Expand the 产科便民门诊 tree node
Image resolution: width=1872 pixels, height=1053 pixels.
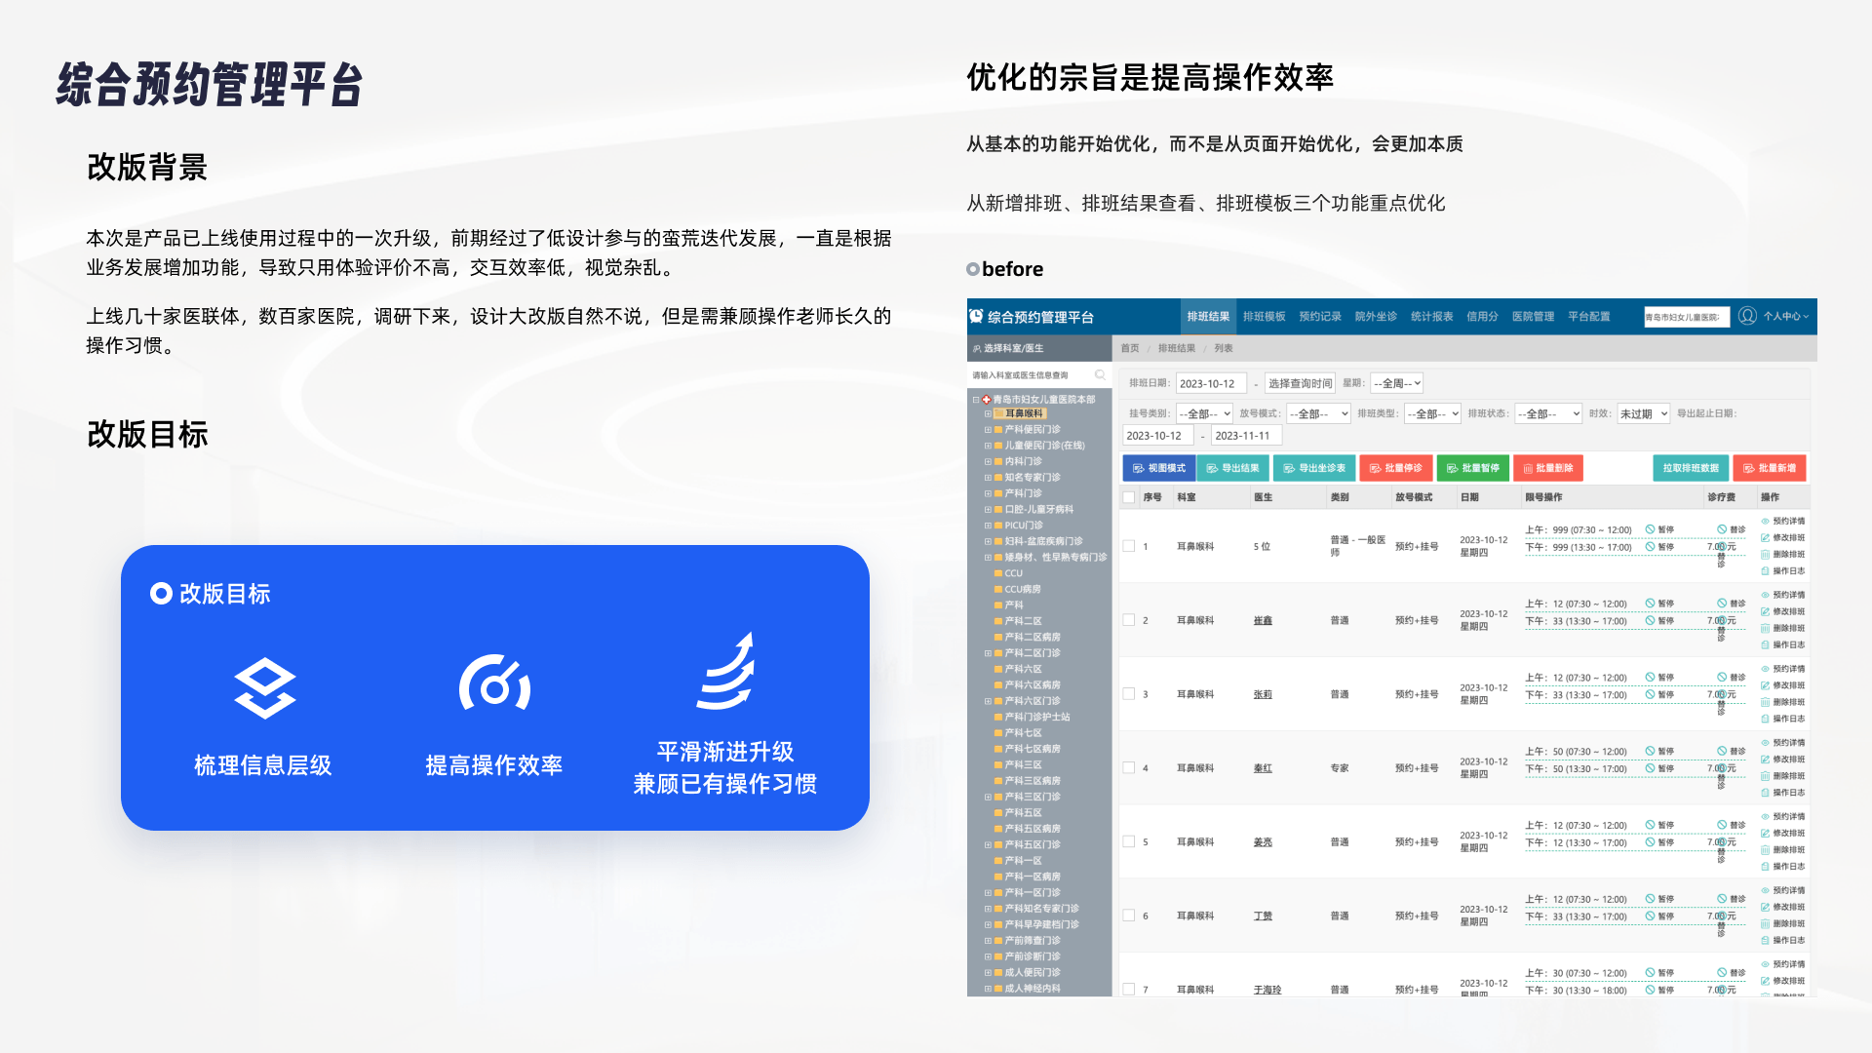pyautogui.click(x=988, y=430)
